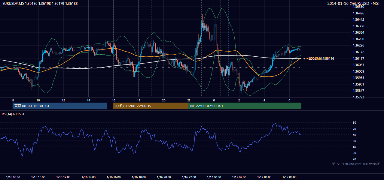Click the 1/16 10:00 date label
Screen dimensions: 384x180
pos(38,177)
